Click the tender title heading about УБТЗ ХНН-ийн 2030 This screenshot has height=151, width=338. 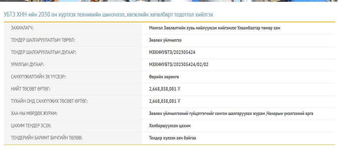click(x=108, y=15)
